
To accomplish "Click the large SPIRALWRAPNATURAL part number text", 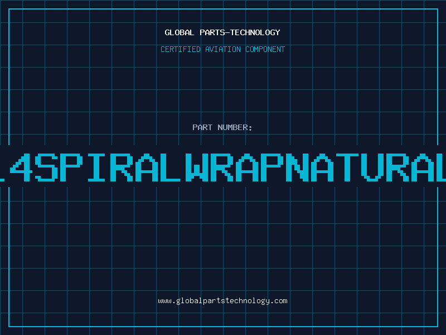I will (x=223, y=167).
